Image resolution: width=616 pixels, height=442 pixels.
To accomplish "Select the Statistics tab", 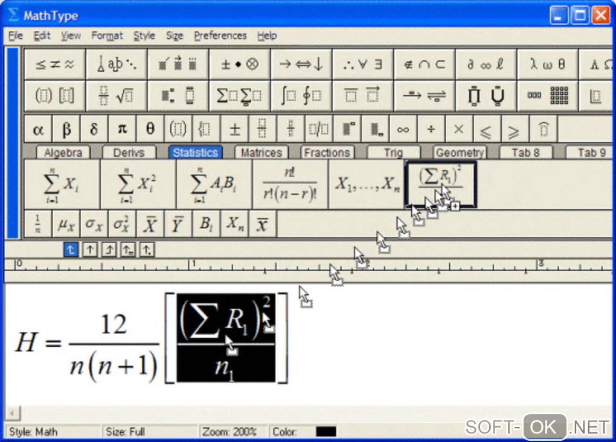I will [195, 152].
